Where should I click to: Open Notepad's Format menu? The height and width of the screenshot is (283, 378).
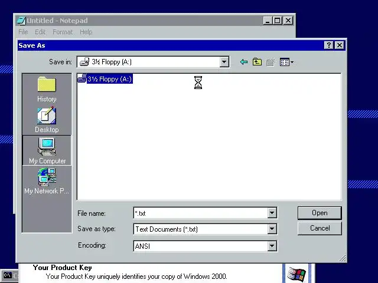63,32
